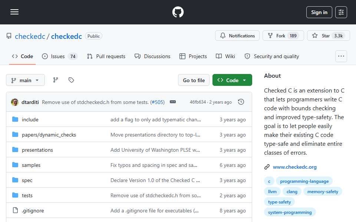View tags via the tag icon

click(x=71, y=80)
